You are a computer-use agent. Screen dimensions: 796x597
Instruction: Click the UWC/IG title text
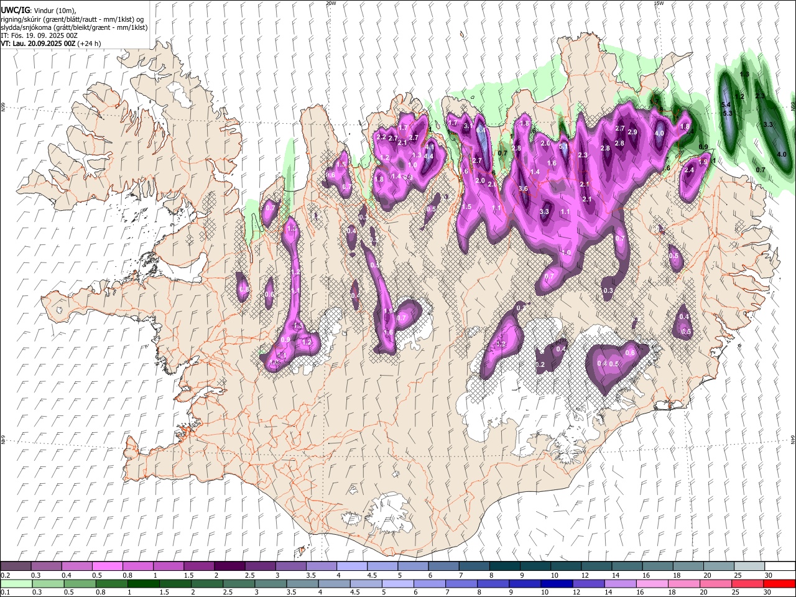tap(15, 10)
